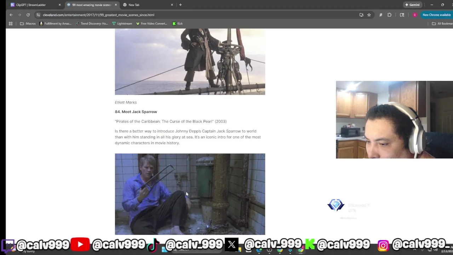Click the '84. Meet Jack Sparrow' heading
453x255 pixels.
point(136,112)
